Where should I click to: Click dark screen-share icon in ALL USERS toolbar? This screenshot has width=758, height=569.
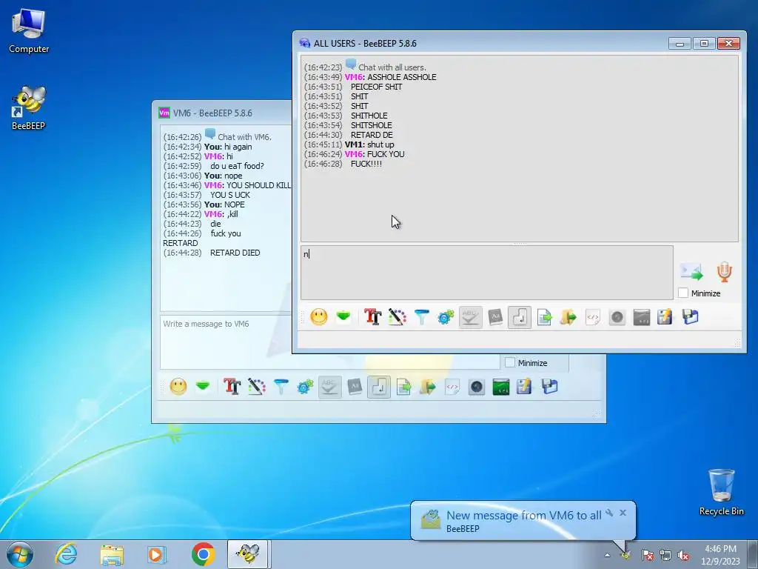[x=642, y=317]
